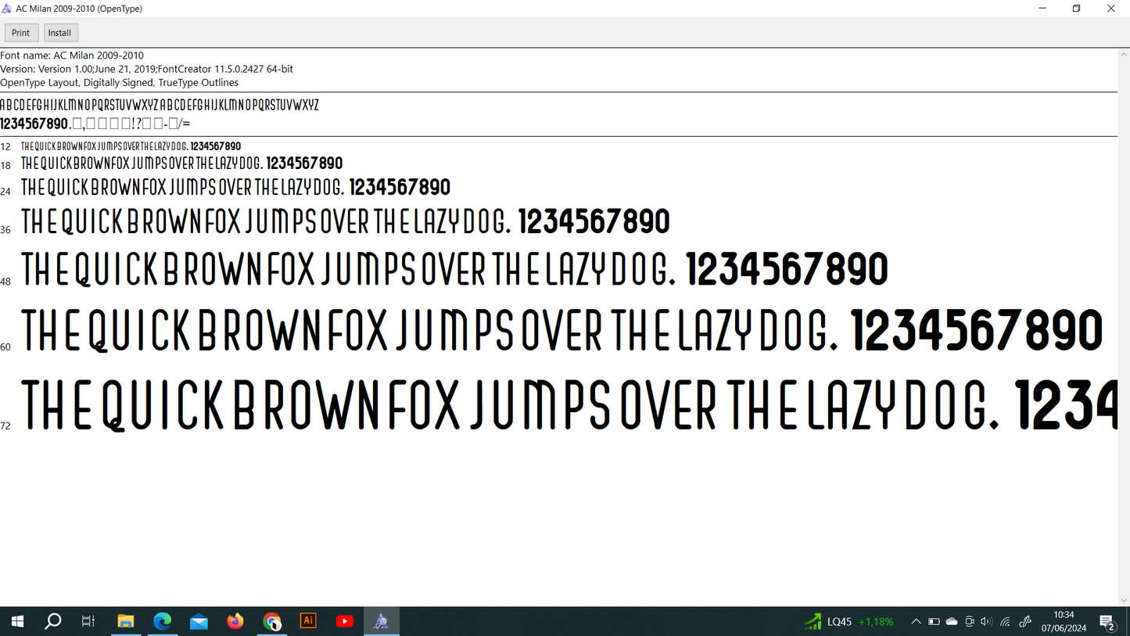This screenshot has height=636, width=1130.
Task: Check battery status in the tray
Action: click(x=934, y=622)
